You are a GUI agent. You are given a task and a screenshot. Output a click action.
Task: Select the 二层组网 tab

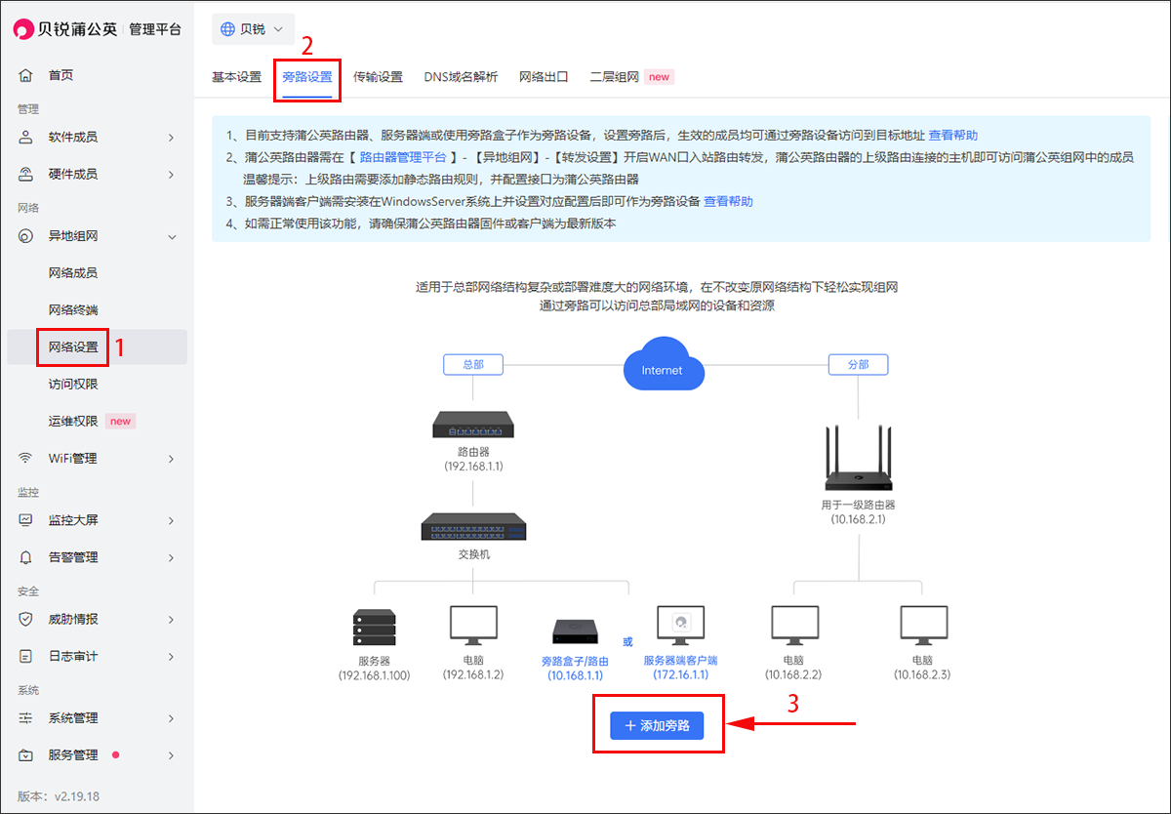point(614,77)
